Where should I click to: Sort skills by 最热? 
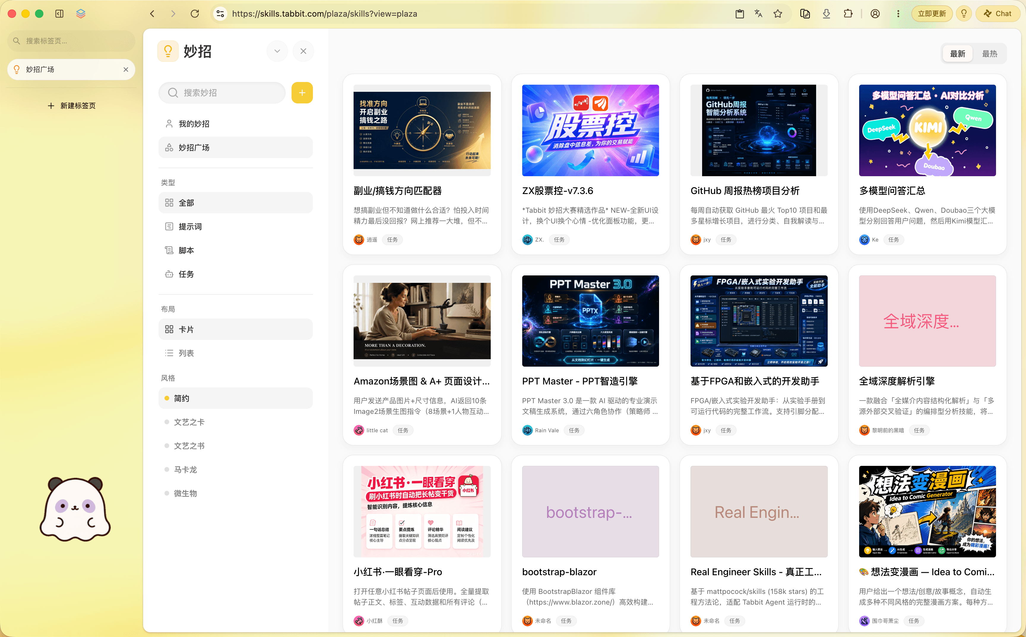989,53
